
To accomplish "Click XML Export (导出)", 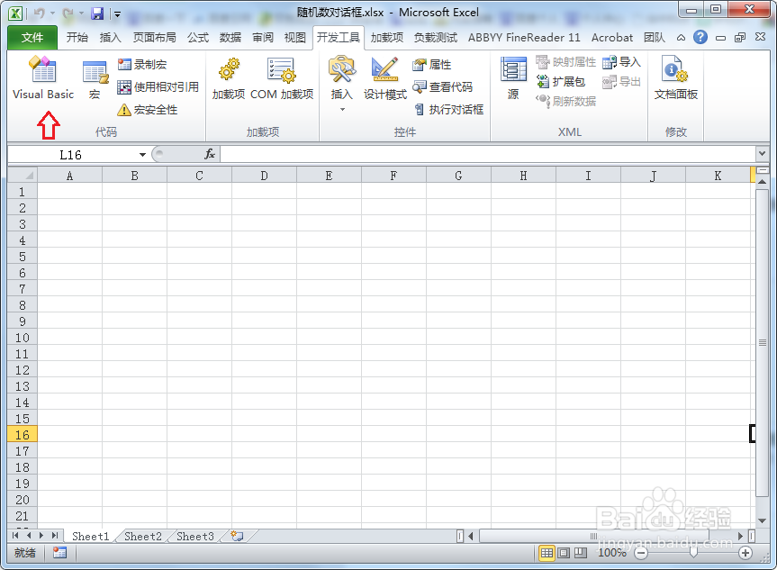I will pyautogui.click(x=621, y=82).
